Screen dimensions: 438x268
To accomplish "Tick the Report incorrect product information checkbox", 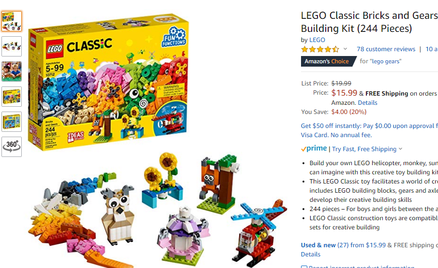I will [304, 267].
